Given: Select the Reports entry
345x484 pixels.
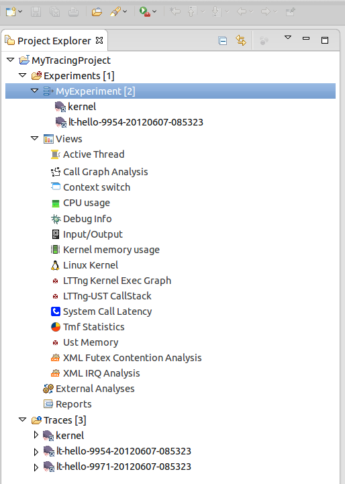Looking at the screenshot, I should pyautogui.click(x=68, y=404).
